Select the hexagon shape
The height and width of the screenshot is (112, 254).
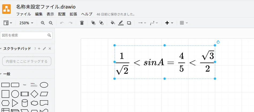5,103
